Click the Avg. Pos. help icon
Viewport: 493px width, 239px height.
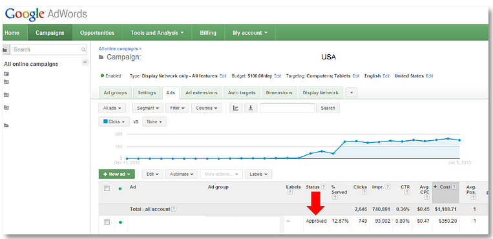(474, 197)
